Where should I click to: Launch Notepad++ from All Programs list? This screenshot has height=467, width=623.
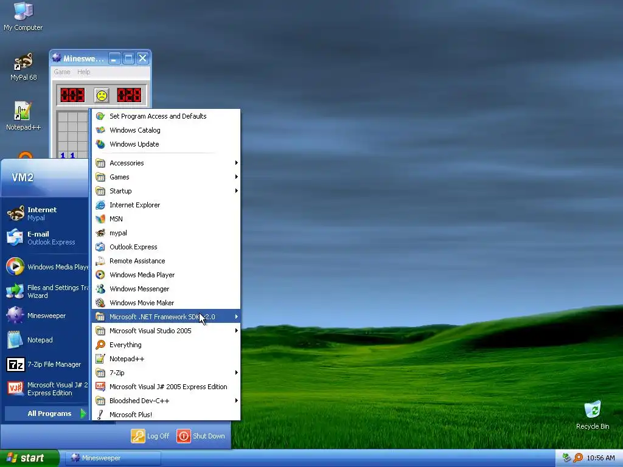click(166, 359)
